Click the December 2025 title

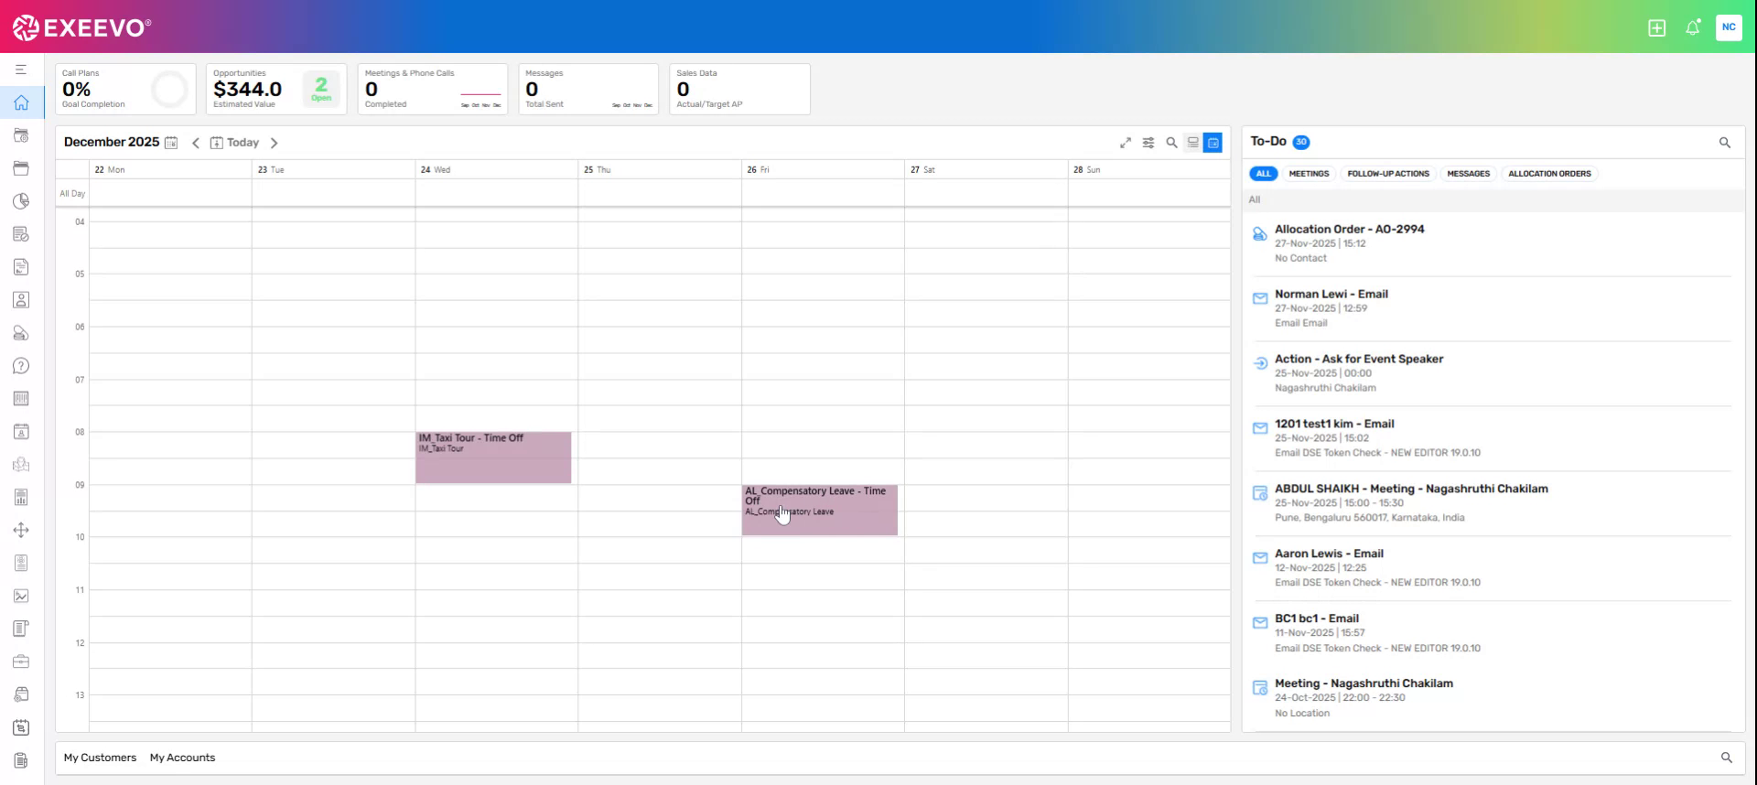112,142
